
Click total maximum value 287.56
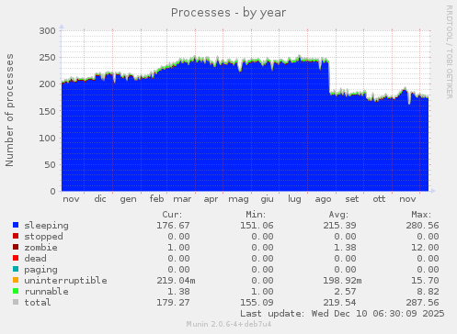422,303
